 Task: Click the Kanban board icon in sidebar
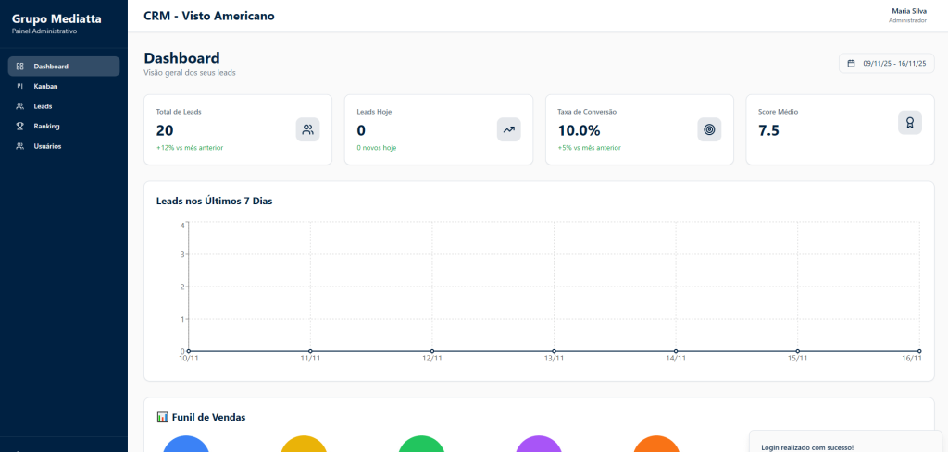pyautogui.click(x=20, y=86)
